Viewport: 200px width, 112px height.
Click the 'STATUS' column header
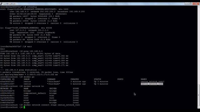tap(97, 79)
